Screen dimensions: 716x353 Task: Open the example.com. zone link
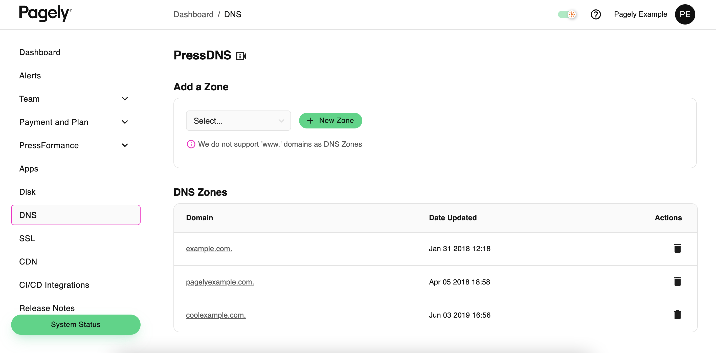209,249
